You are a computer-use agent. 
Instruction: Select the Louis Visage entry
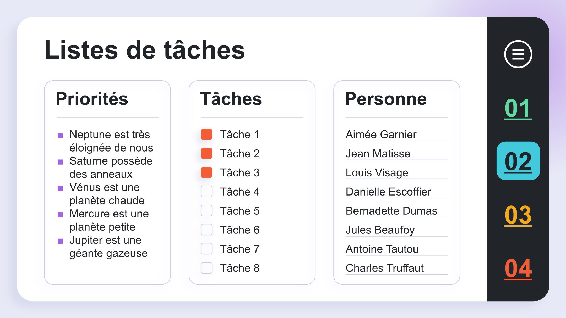pos(397,173)
